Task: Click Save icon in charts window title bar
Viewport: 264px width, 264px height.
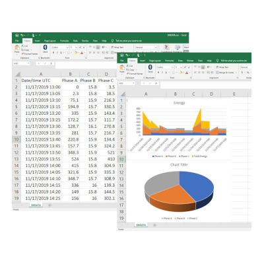Action: 122,55
